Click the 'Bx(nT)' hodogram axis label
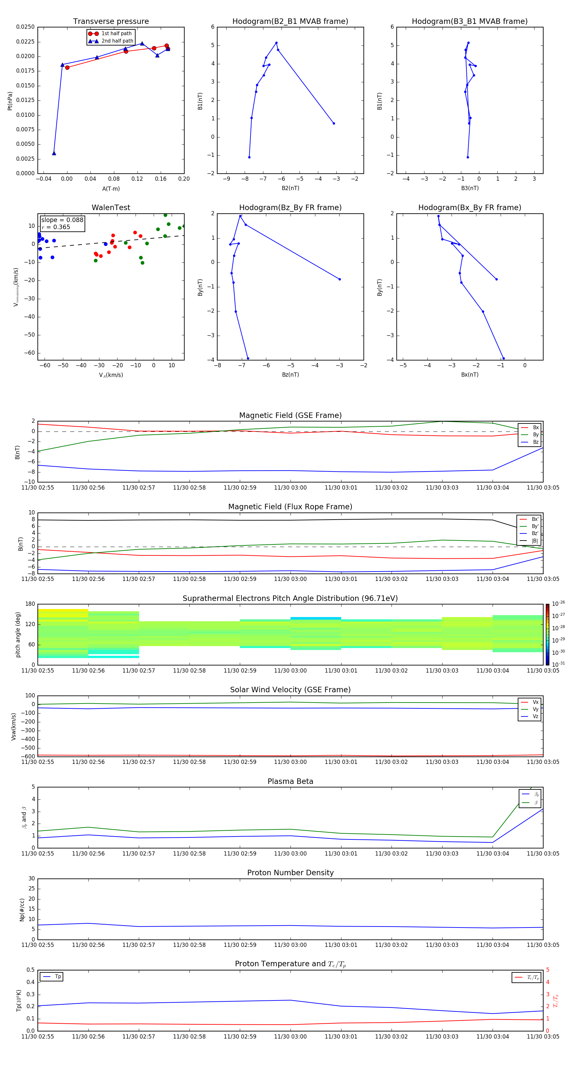 point(470,375)
